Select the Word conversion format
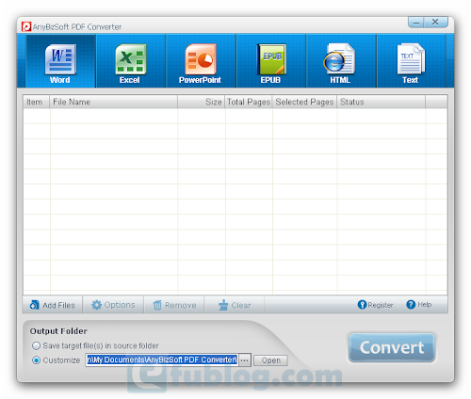This screenshot has height=399, width=471. pos(60,61)
